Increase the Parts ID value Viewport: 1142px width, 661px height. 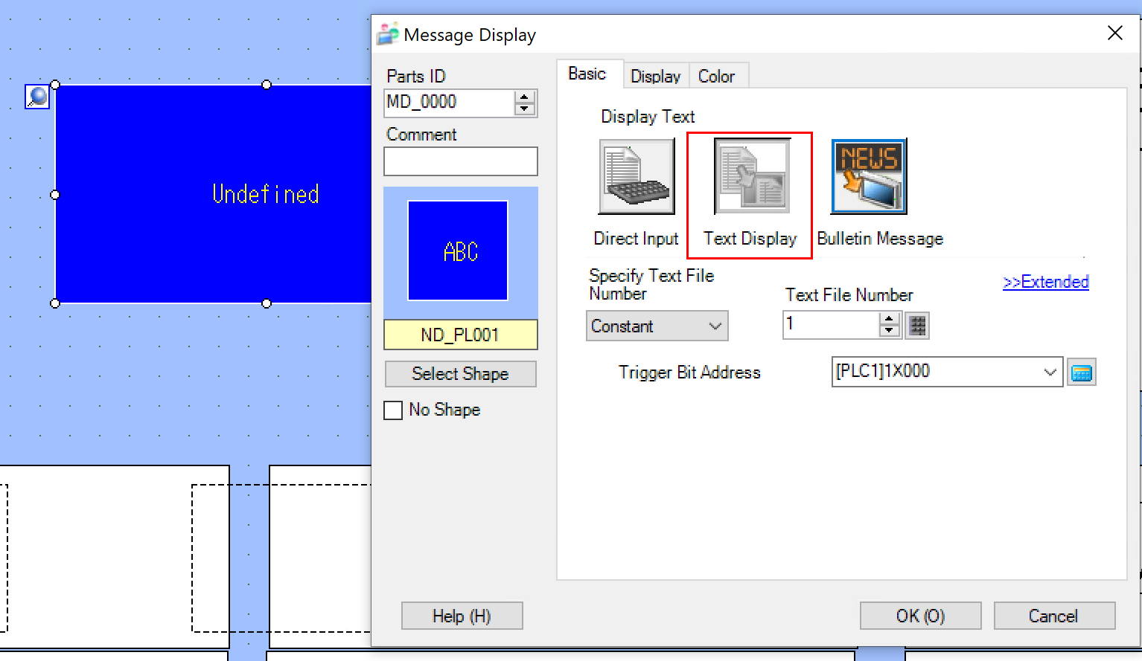pos(525,97)
